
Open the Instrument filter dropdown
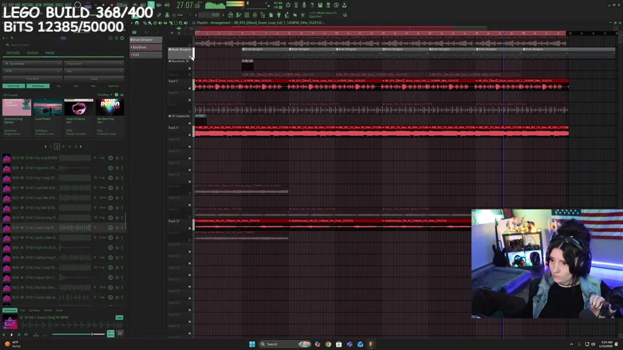tap(94, 64)
